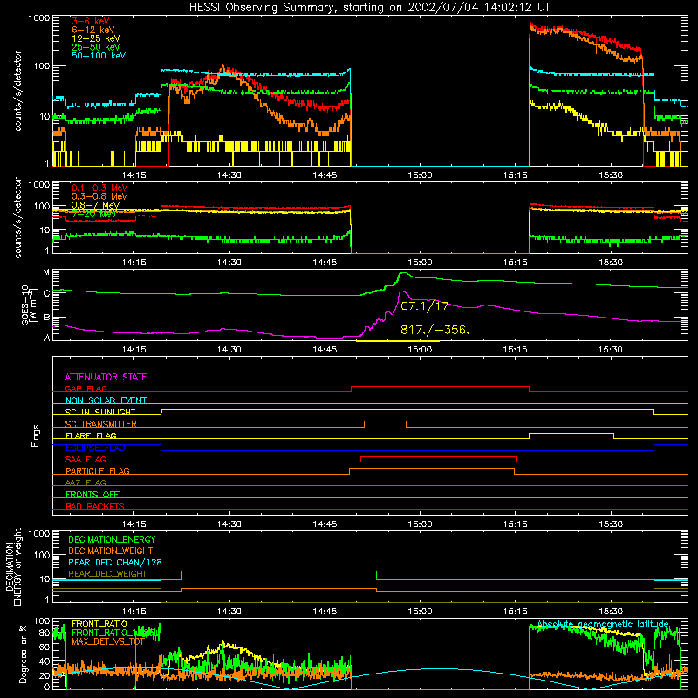Click the FLARE_FLAG label
The height and width of the screenshot is (698, 698).
click(91, 435)
